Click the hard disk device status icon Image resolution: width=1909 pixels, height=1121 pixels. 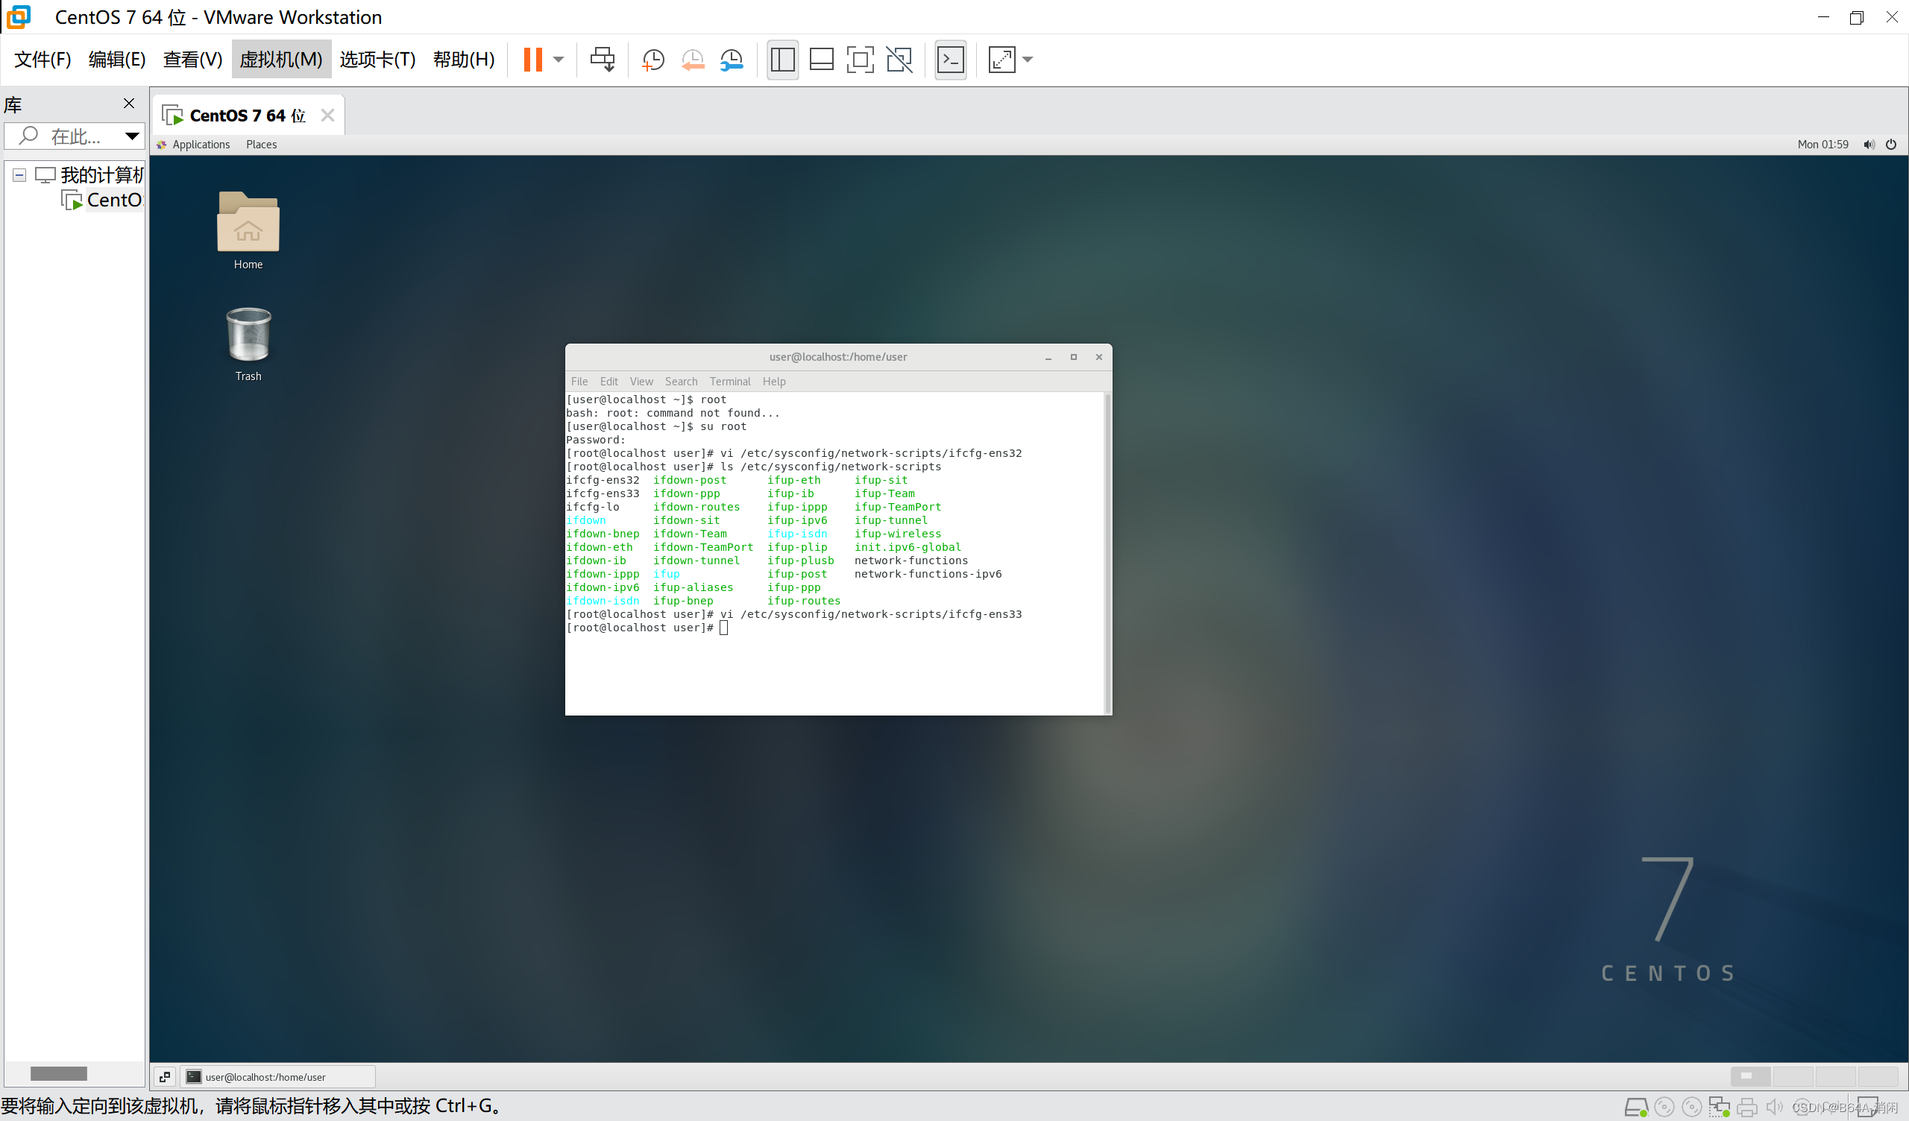[1635, 1108]
